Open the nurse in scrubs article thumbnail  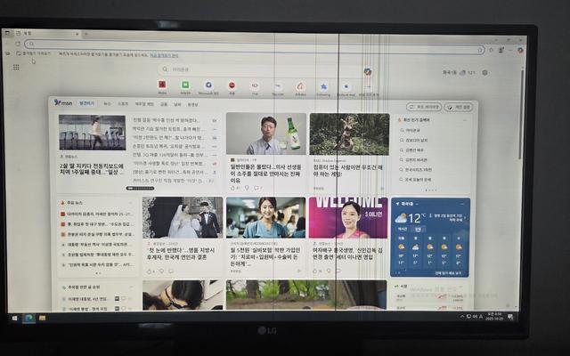(265, 217)
